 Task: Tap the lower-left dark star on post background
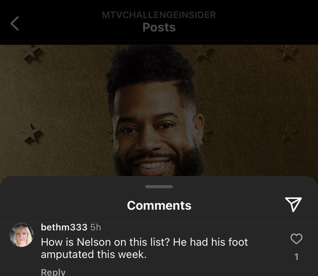tap(32, 134)
